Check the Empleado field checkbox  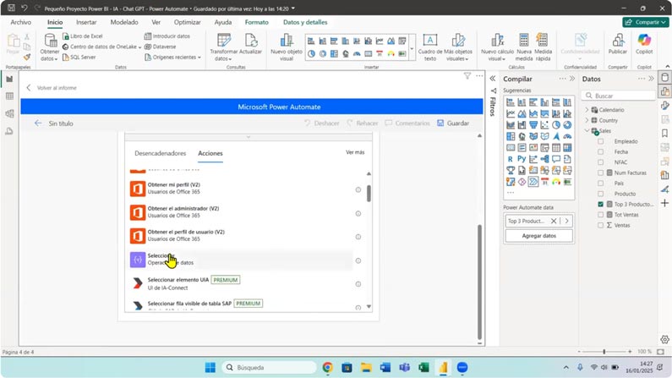coord(601,141)
